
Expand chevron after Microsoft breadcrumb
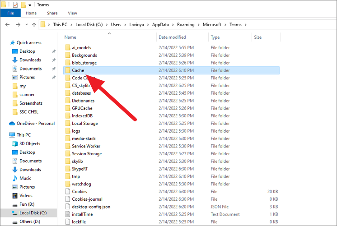click(225, 25)
